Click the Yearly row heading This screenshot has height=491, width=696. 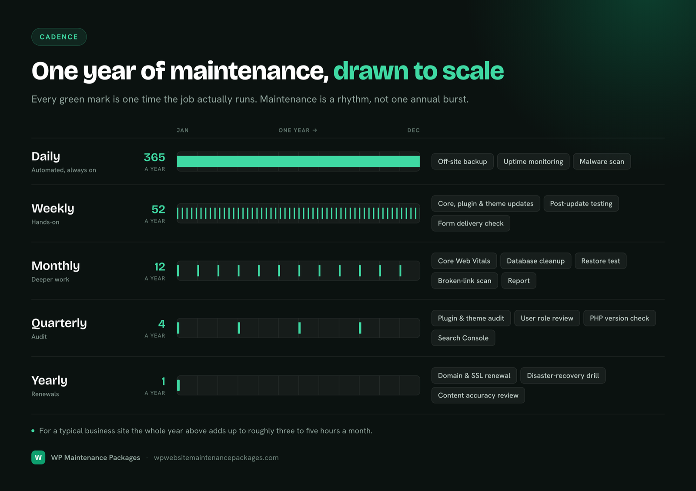coord(49,381)
